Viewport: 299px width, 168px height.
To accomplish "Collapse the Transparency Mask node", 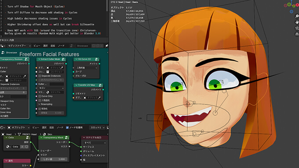I will click(41, 138).
